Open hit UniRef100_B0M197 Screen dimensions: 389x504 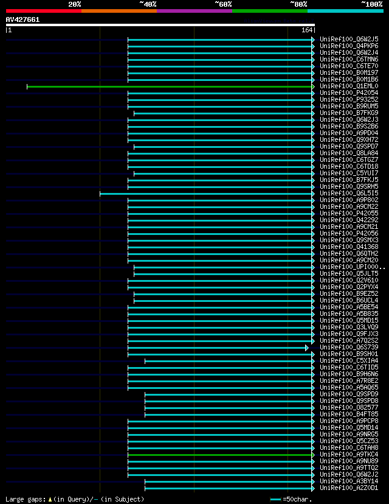click(x=349, y=73)
